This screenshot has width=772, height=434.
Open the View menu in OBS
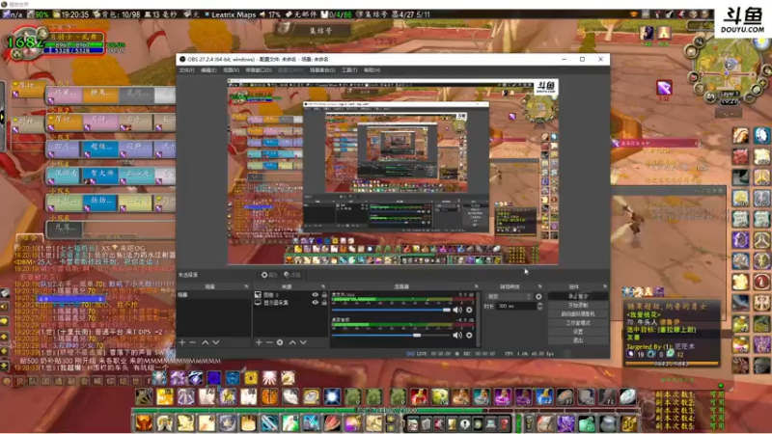coord(231,70)
